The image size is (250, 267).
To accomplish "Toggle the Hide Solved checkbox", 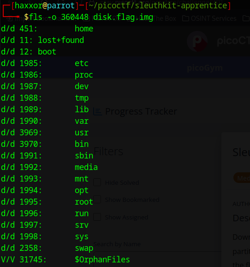I will click(x=97, y=182).
